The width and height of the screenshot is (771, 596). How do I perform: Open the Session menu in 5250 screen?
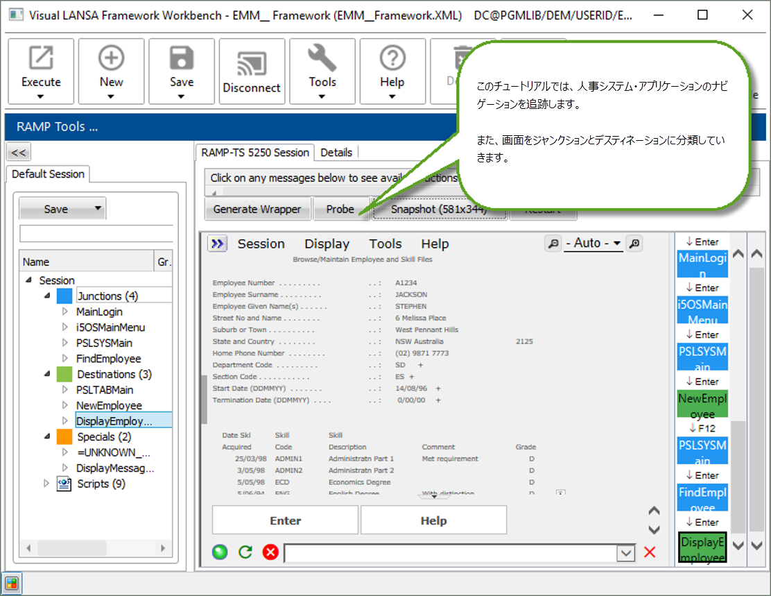(x=261, y=244)
